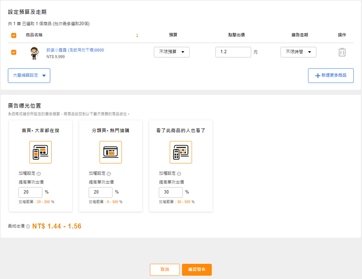This screenshot has width=362, height=279.
Task: Click the 首頁-大家都在搜 placement icon
Action: tap(41, 153)
